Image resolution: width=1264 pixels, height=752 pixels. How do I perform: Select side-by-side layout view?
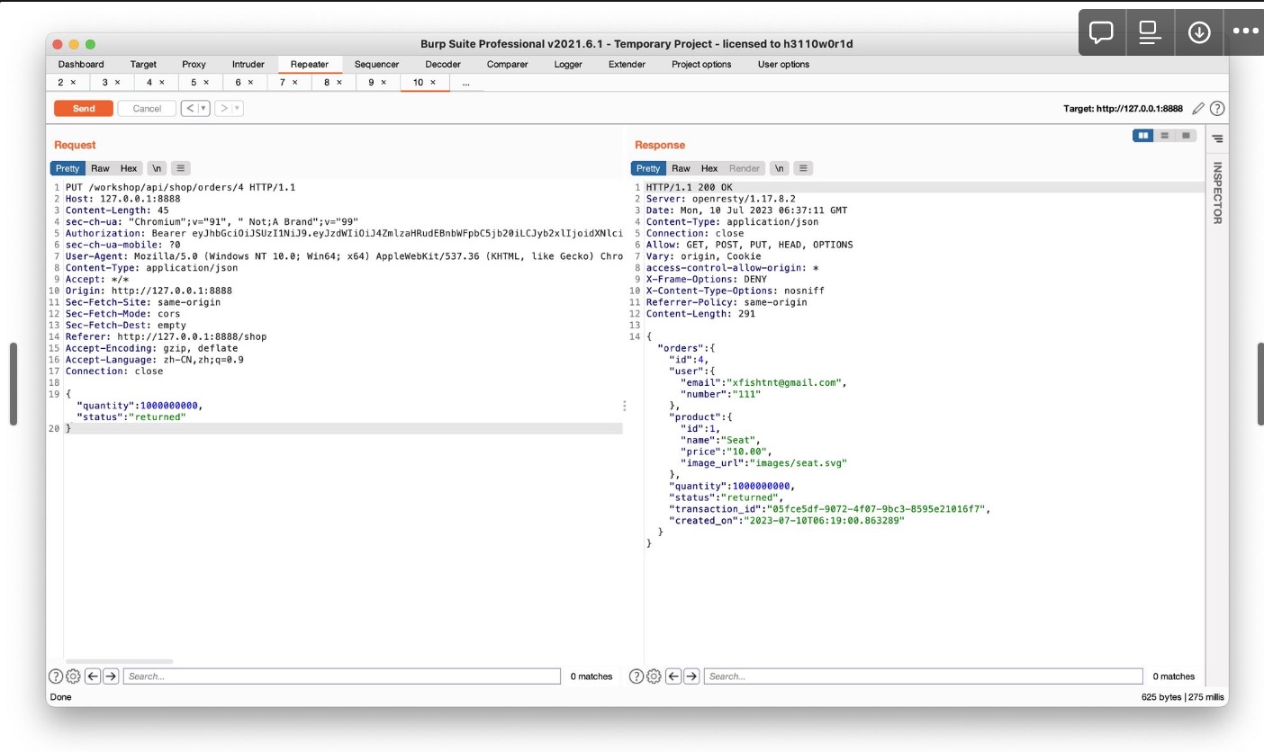[x=1143, y=136]
